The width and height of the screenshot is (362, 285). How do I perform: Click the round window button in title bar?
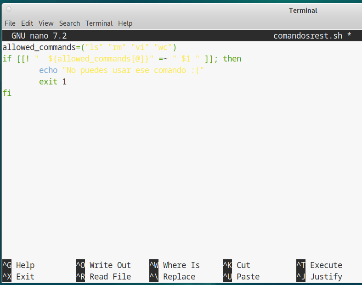9,9
